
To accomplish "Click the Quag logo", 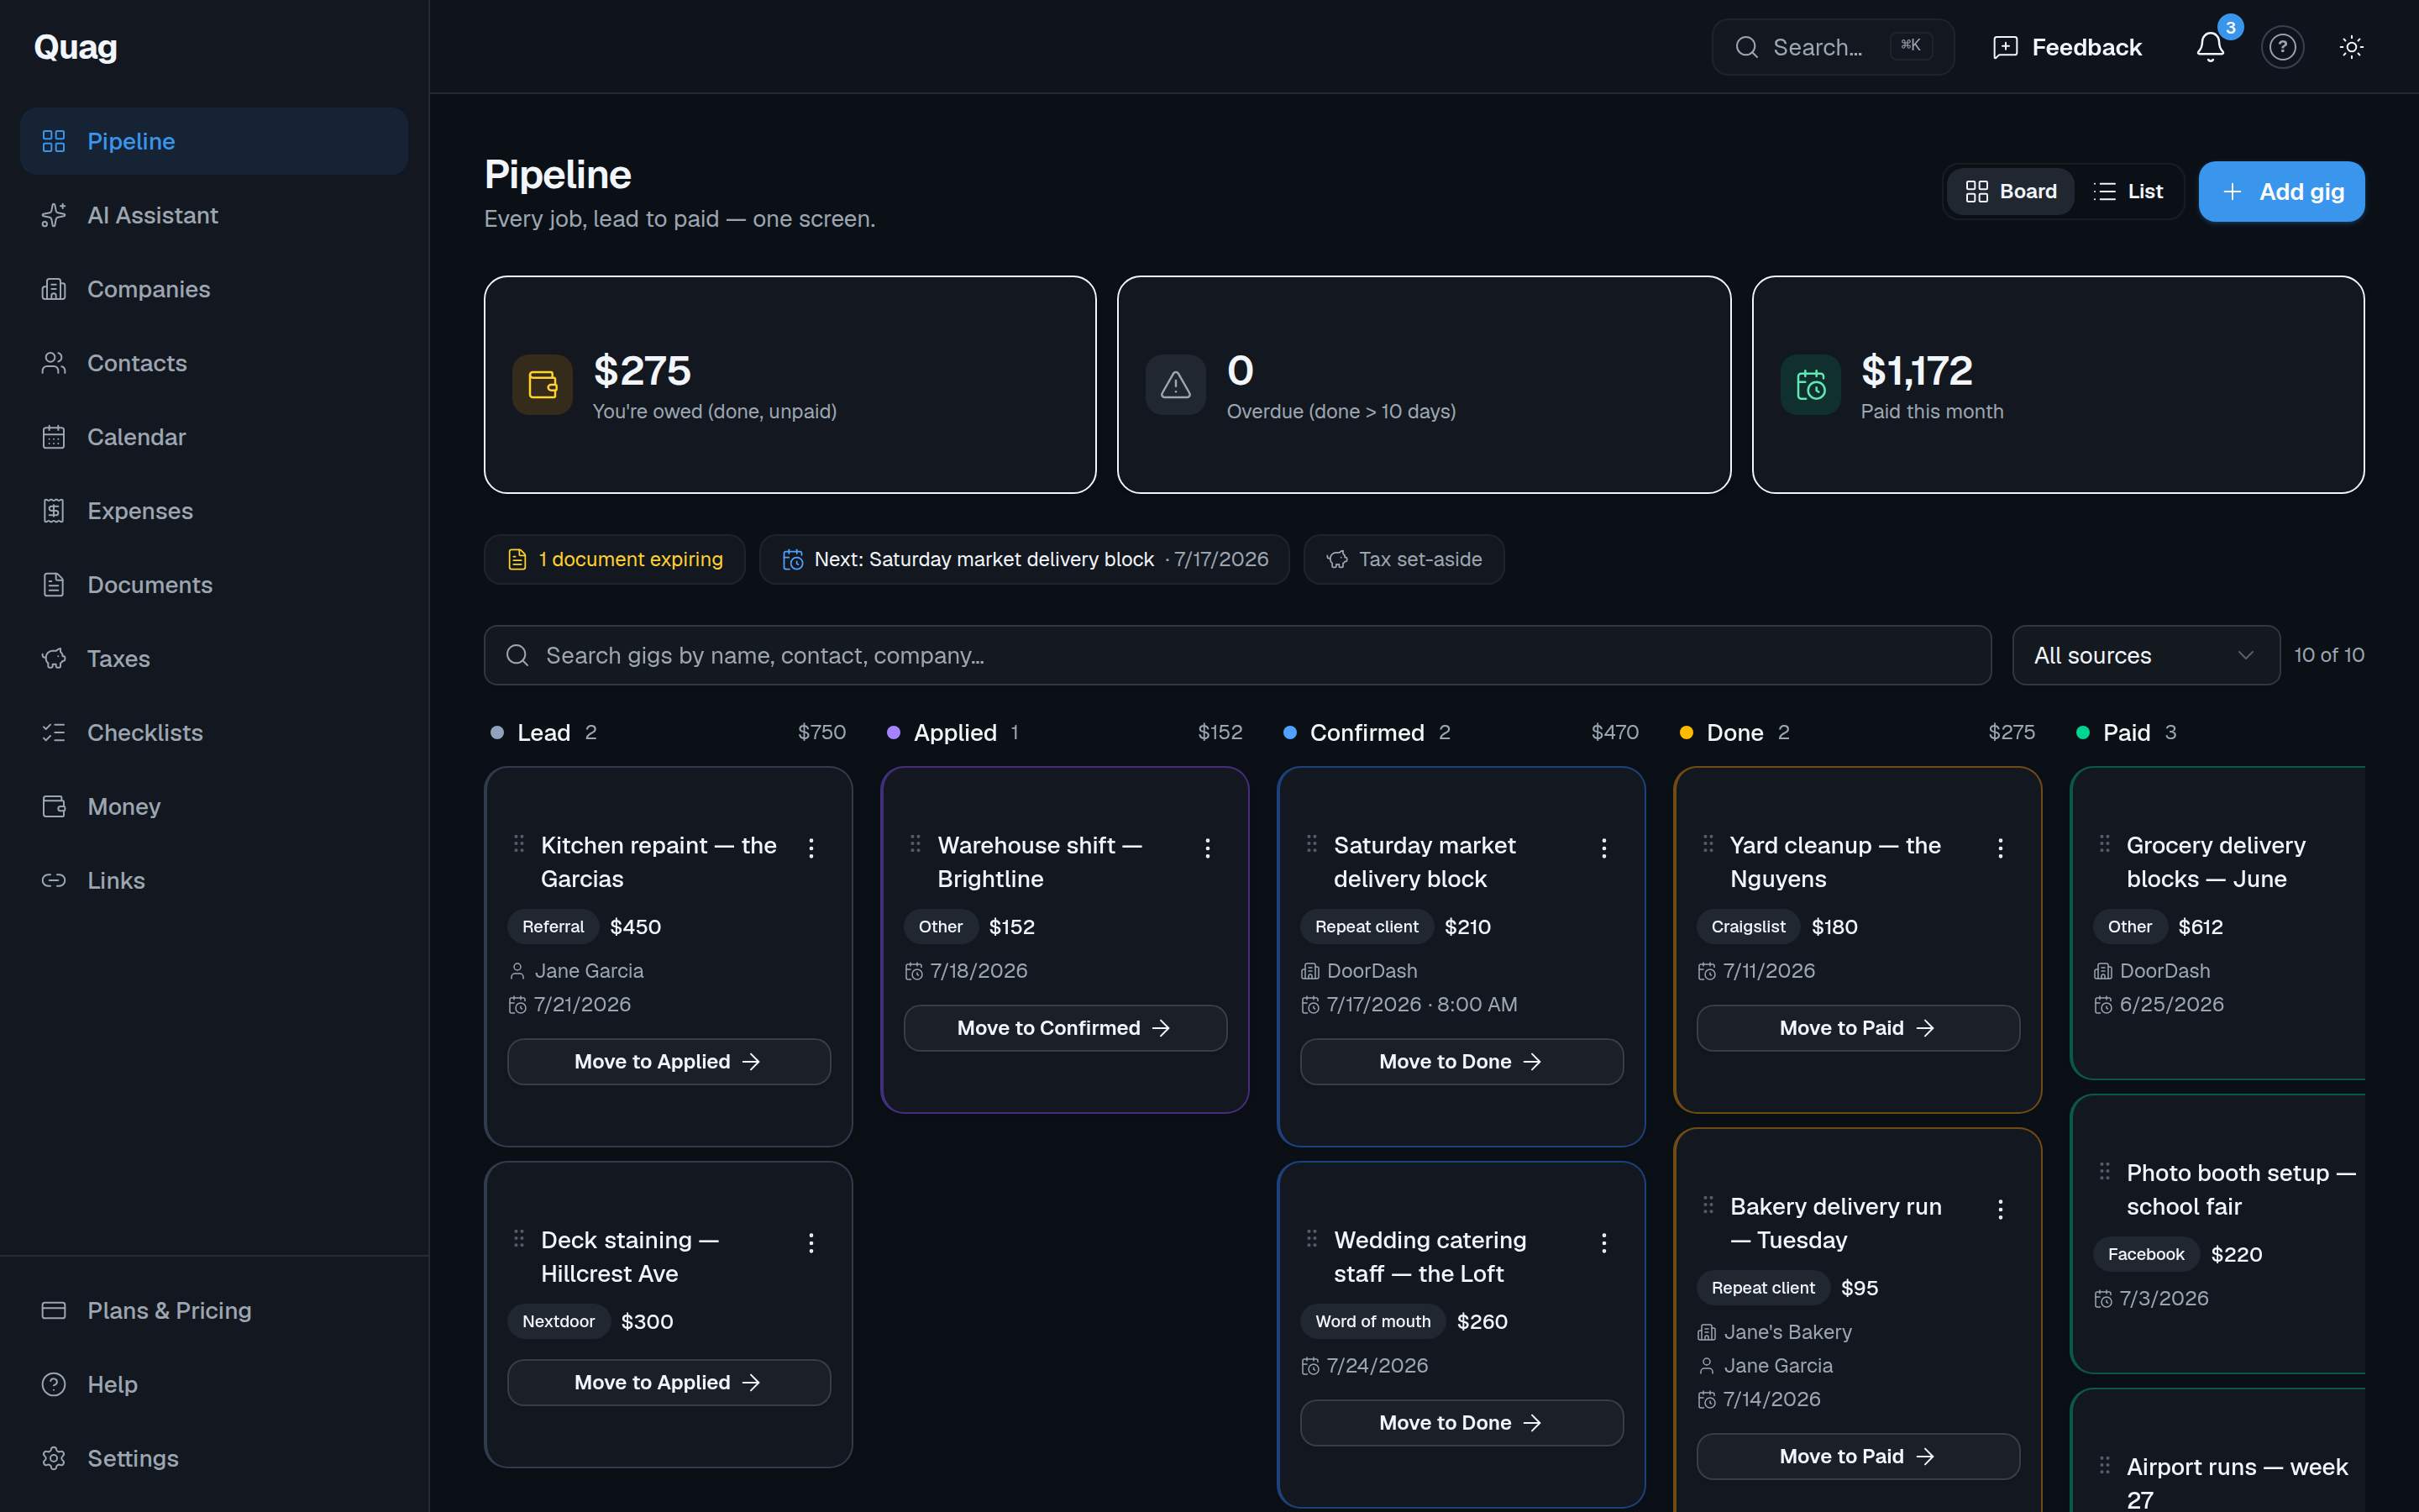I will 76,47.
